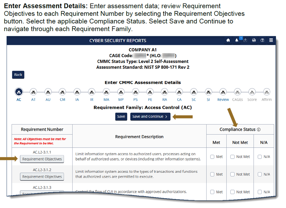Click the RA step label

pos(165,99)
